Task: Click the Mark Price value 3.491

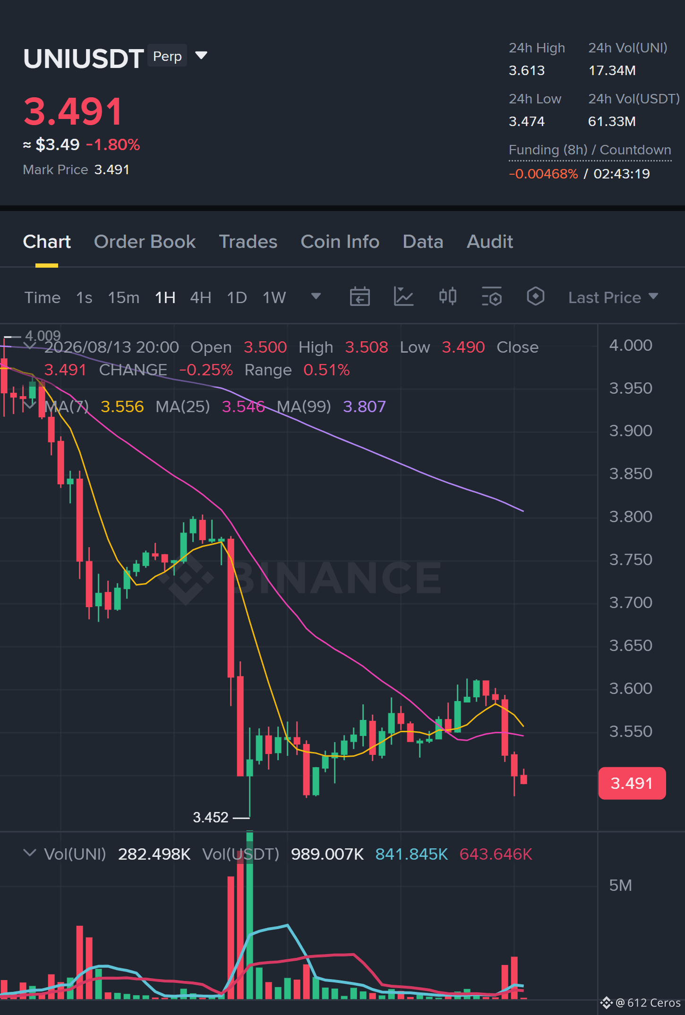Action: coord(112,169)
